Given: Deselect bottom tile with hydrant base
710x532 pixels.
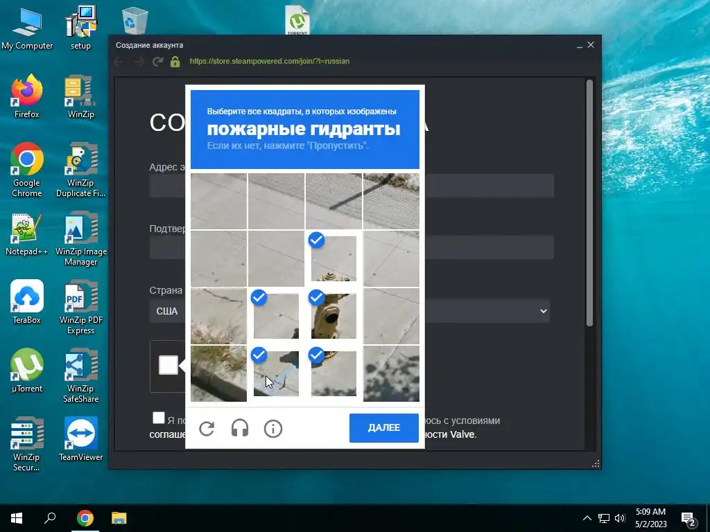Looking at the screenshot, I should (334, 373).
